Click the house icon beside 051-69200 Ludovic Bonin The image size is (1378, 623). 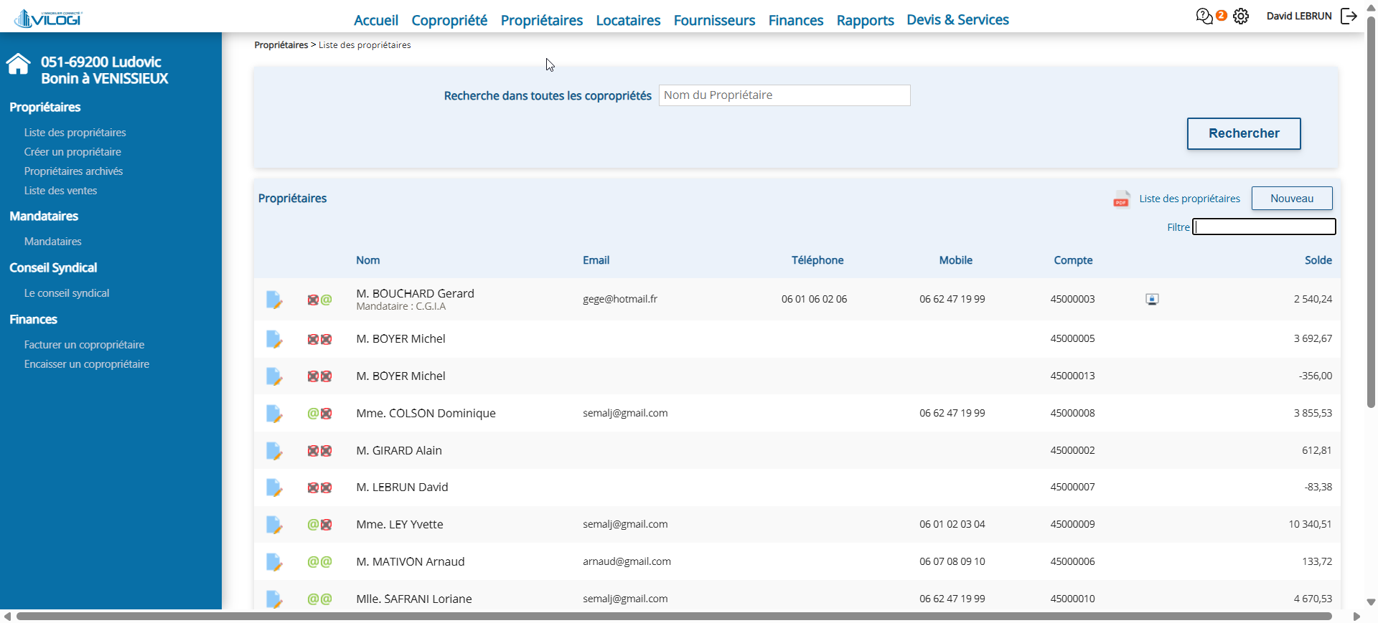click(x=19, y=65)
